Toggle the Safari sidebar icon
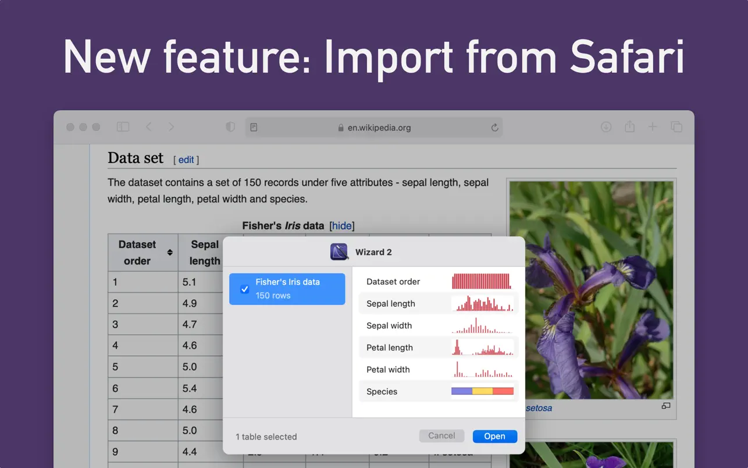The image size is (748, 468). pos(123,127)
